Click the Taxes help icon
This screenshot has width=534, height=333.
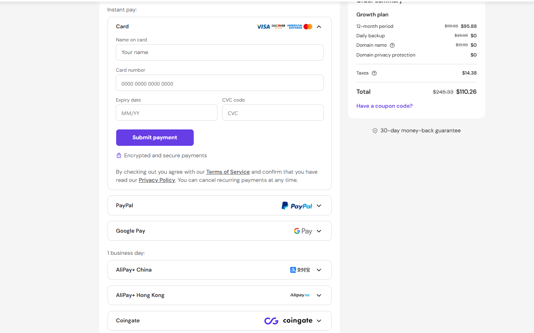(x=374, y=73)
